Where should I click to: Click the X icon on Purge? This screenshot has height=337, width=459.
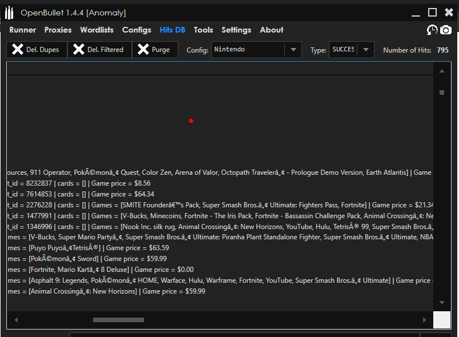click(143, 49)
